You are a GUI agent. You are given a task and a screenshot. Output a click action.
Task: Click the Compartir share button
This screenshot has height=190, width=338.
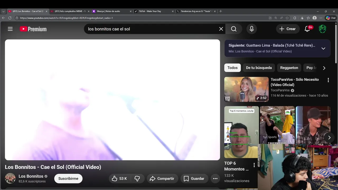point(162,179)
